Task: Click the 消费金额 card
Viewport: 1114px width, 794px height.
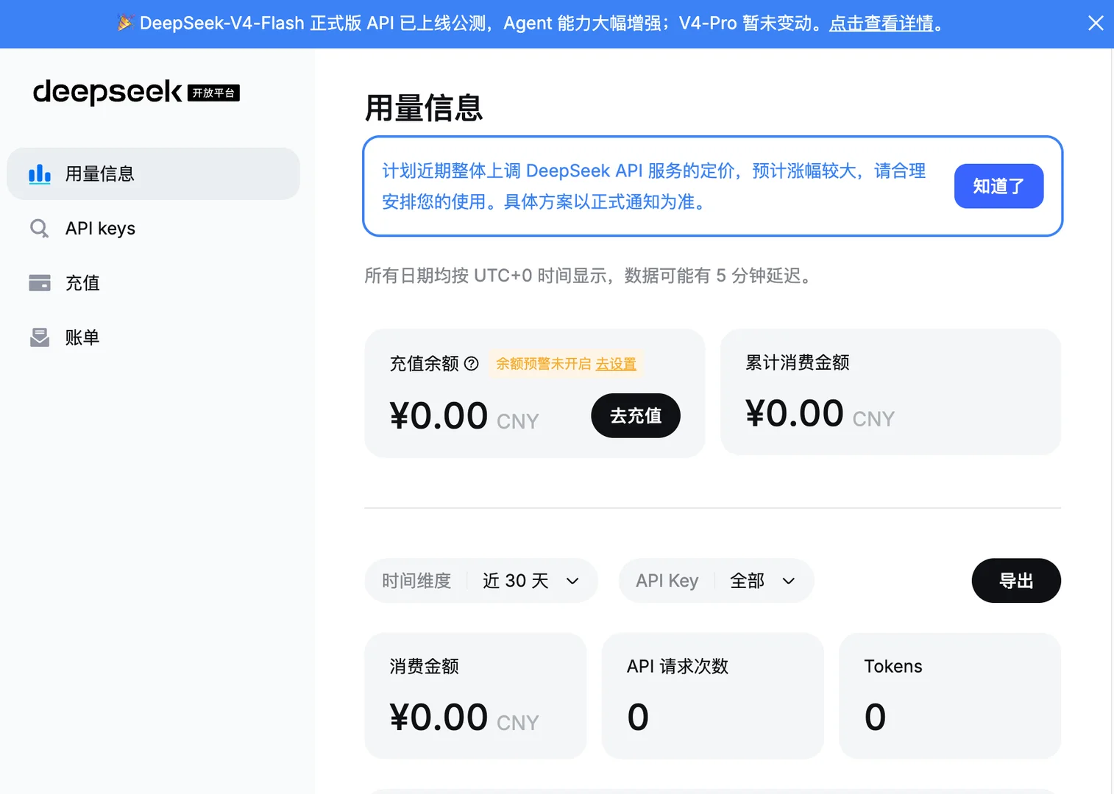Action: 475,695
